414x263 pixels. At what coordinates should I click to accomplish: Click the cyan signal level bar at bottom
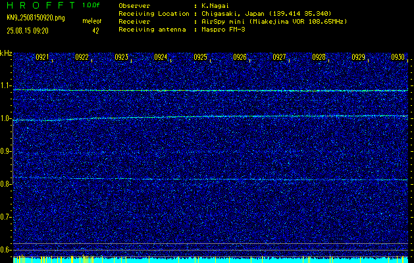tap(211, 260)
